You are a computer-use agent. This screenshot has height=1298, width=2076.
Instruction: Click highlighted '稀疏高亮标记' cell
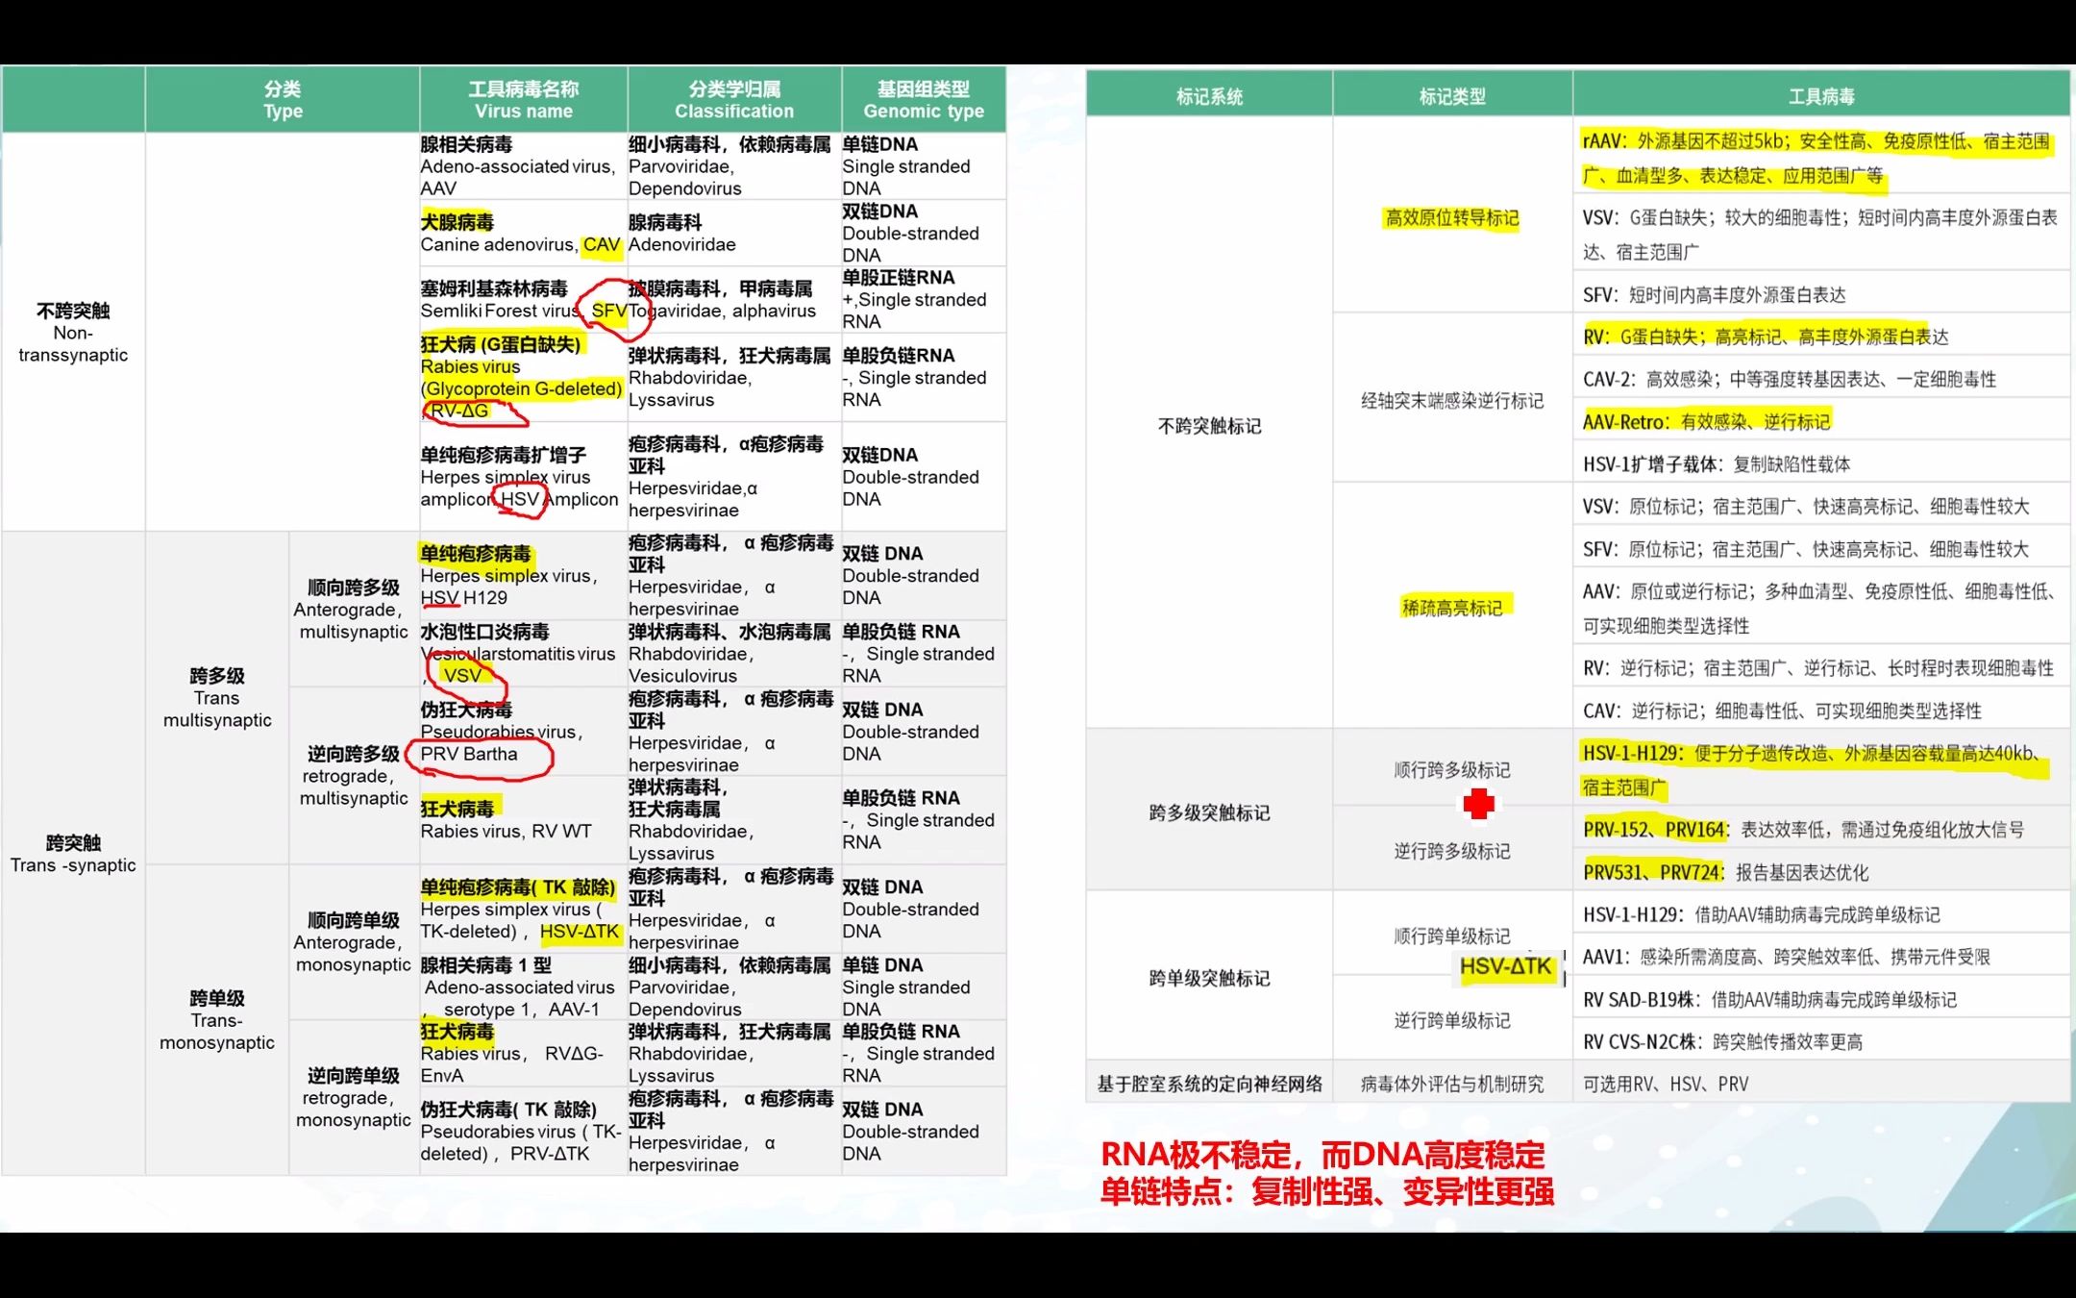click(1452, 608)
